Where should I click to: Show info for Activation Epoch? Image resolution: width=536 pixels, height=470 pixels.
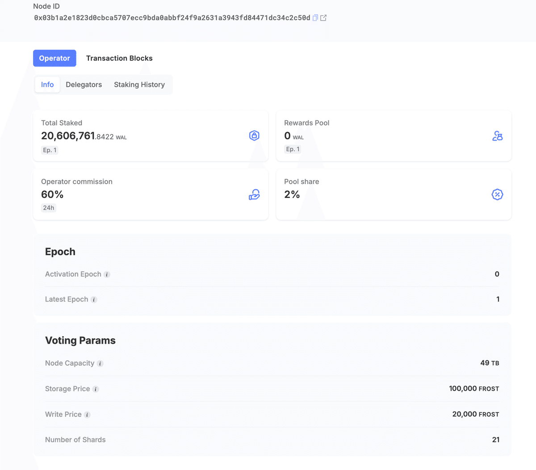[107, 275]
